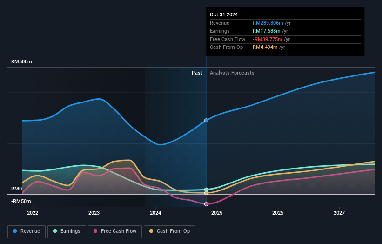Click the teal Earnings data point marker
382x244 pixels.
point(206,190)
